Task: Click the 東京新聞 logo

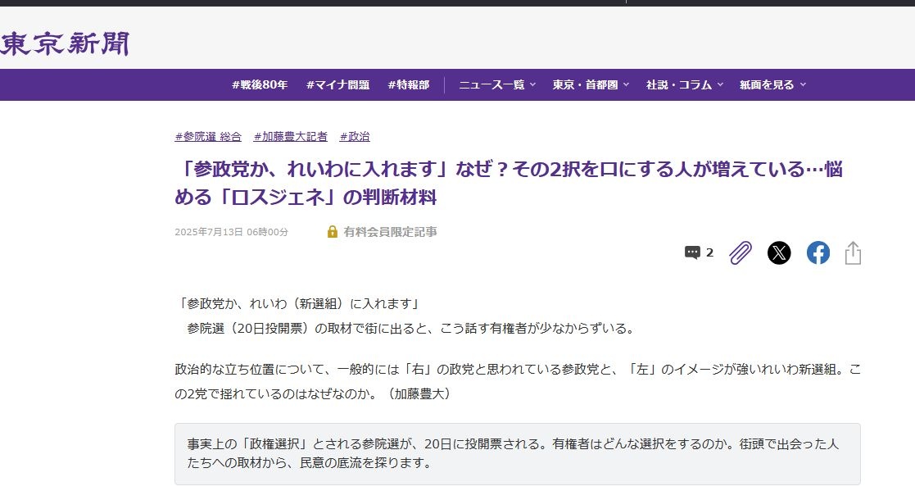Action: pyautogui.click(x=66, y=44)
